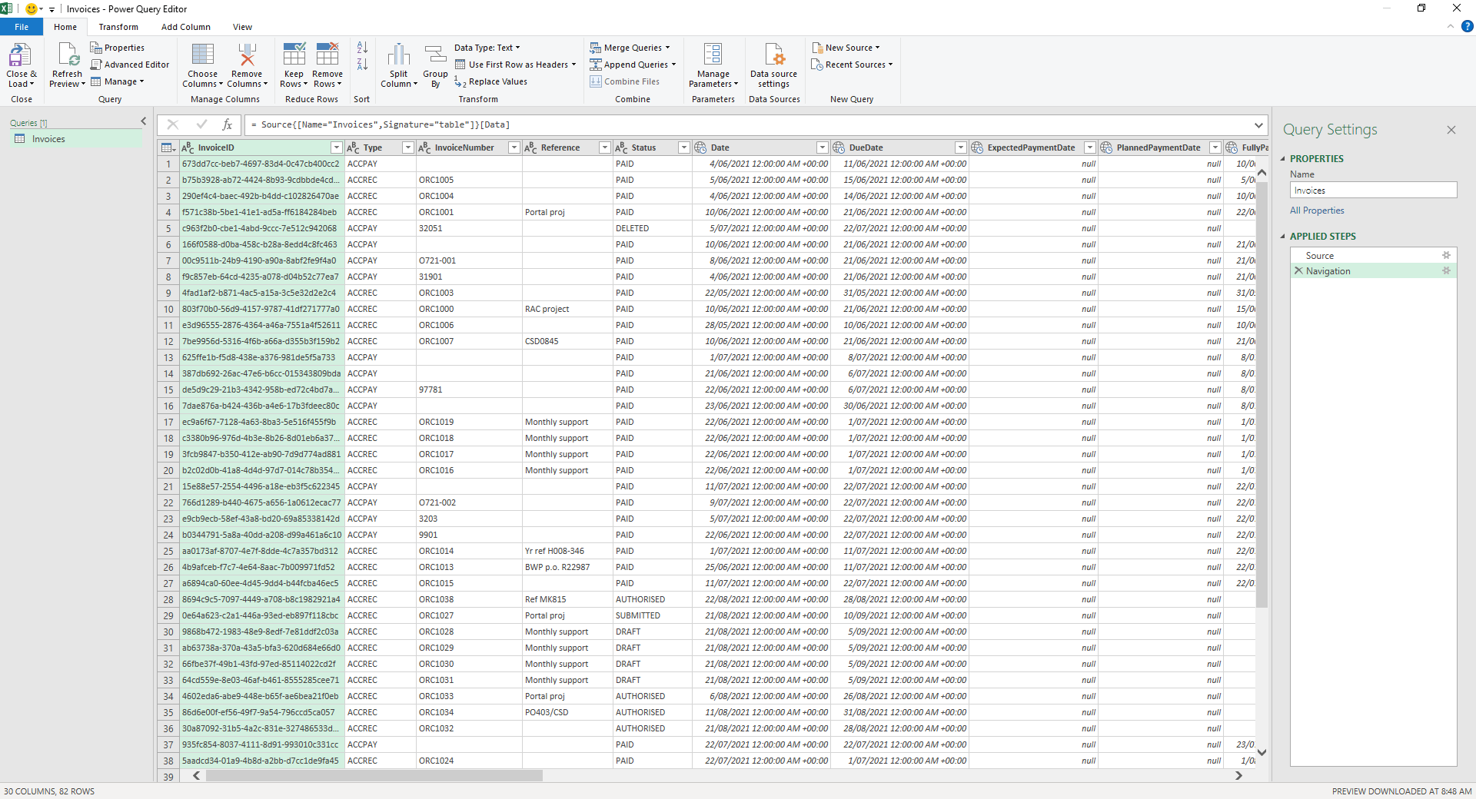Open the Advanced Editor
The image size is (1476, 799).
pos(130,64)
